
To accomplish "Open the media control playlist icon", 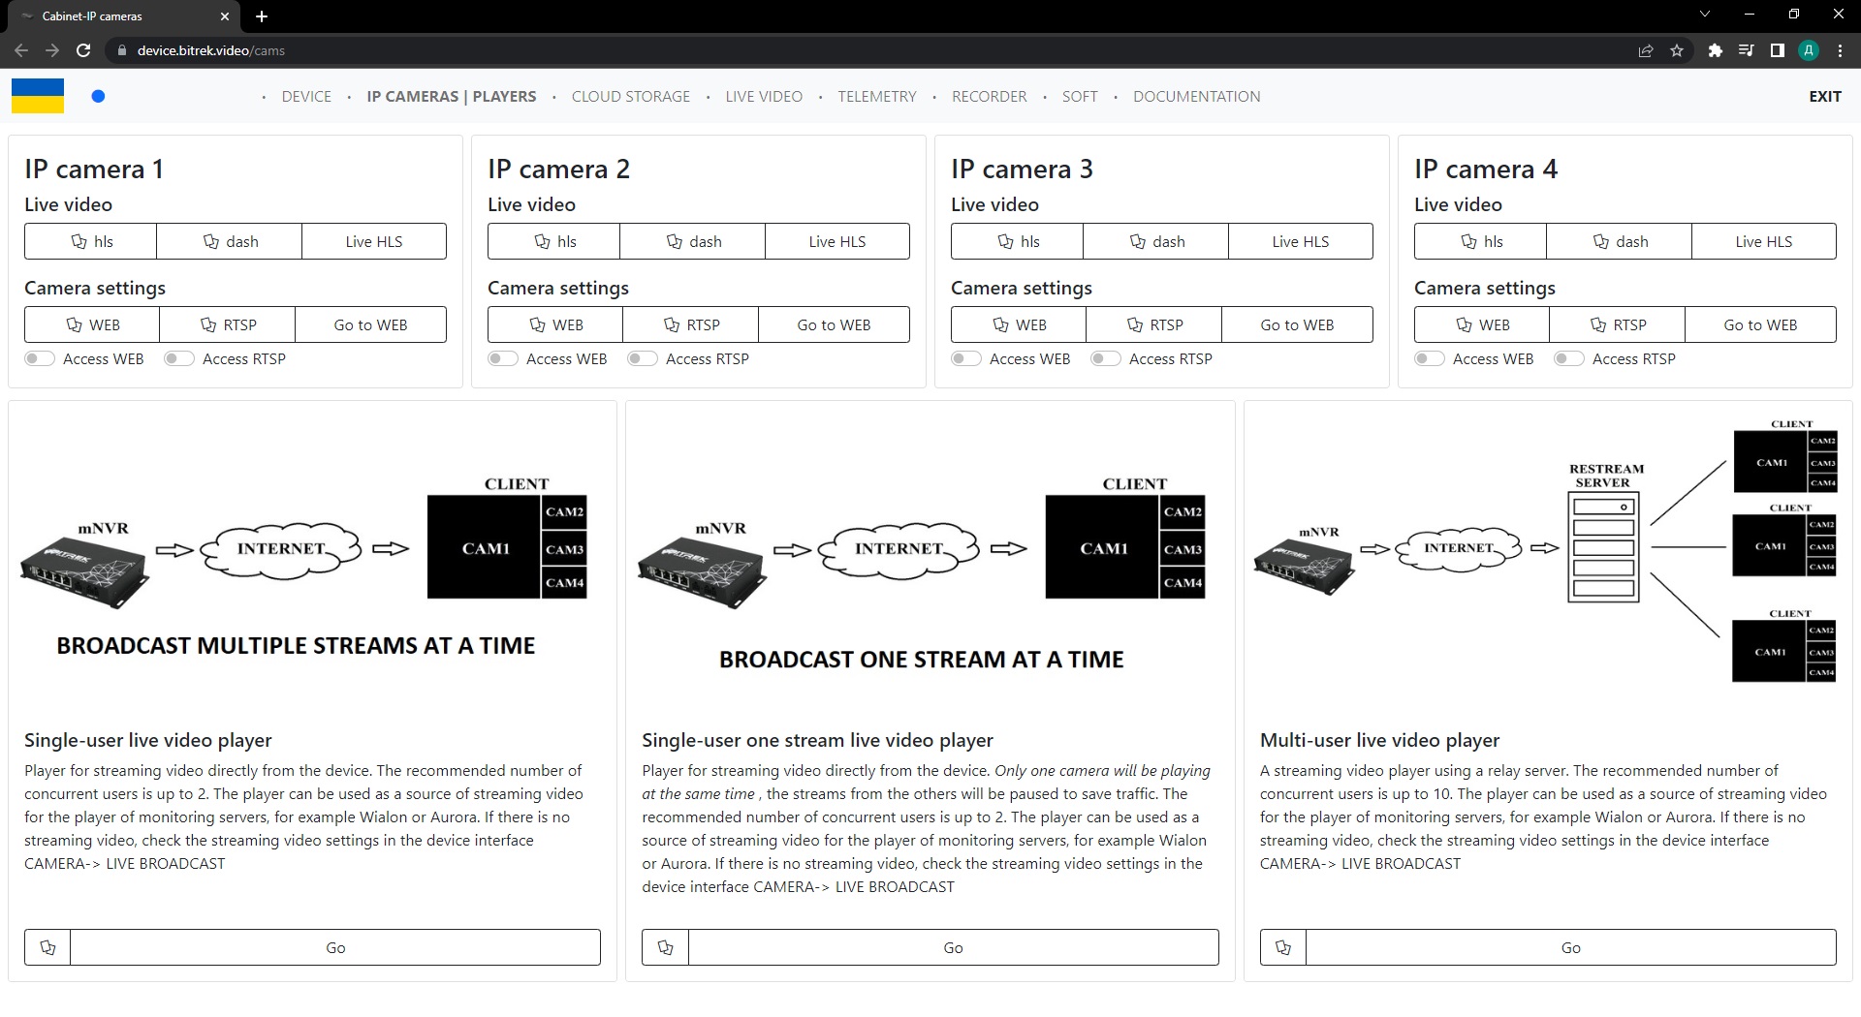I will click(x=1746, y=50).
